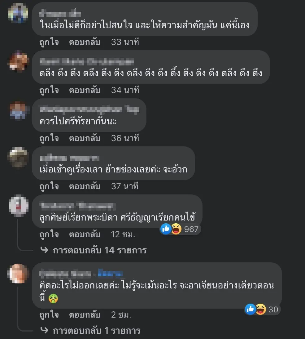Like the comment posted 33 minutes ago
Viewport: 305px width, 339px height.
(49, 42)
